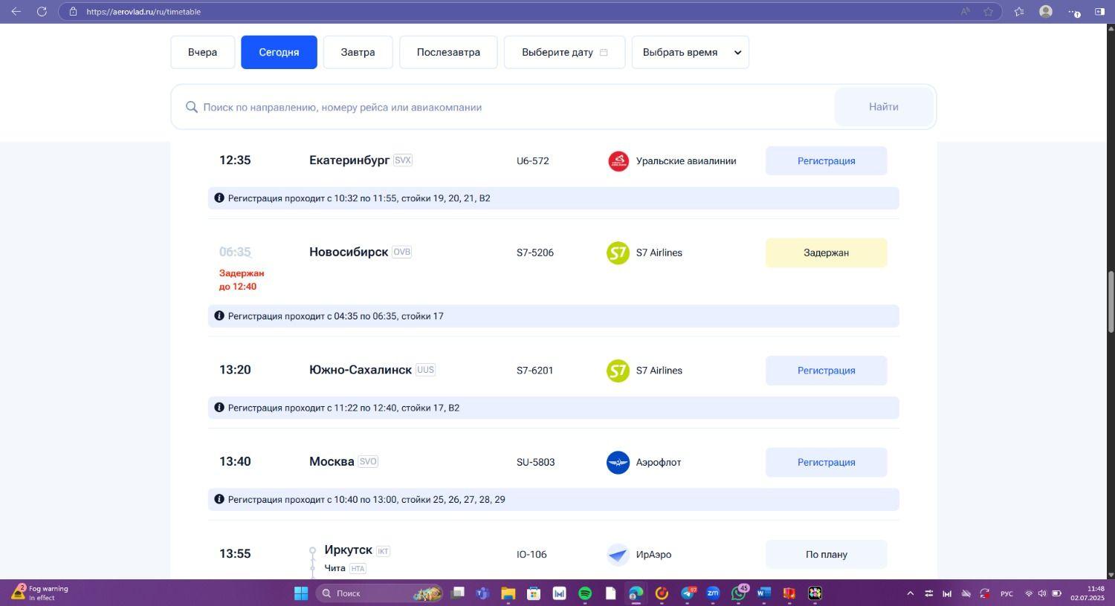Click Aeroflot logo for Moscow flight
1115x606 pixels.
[618, 463]
